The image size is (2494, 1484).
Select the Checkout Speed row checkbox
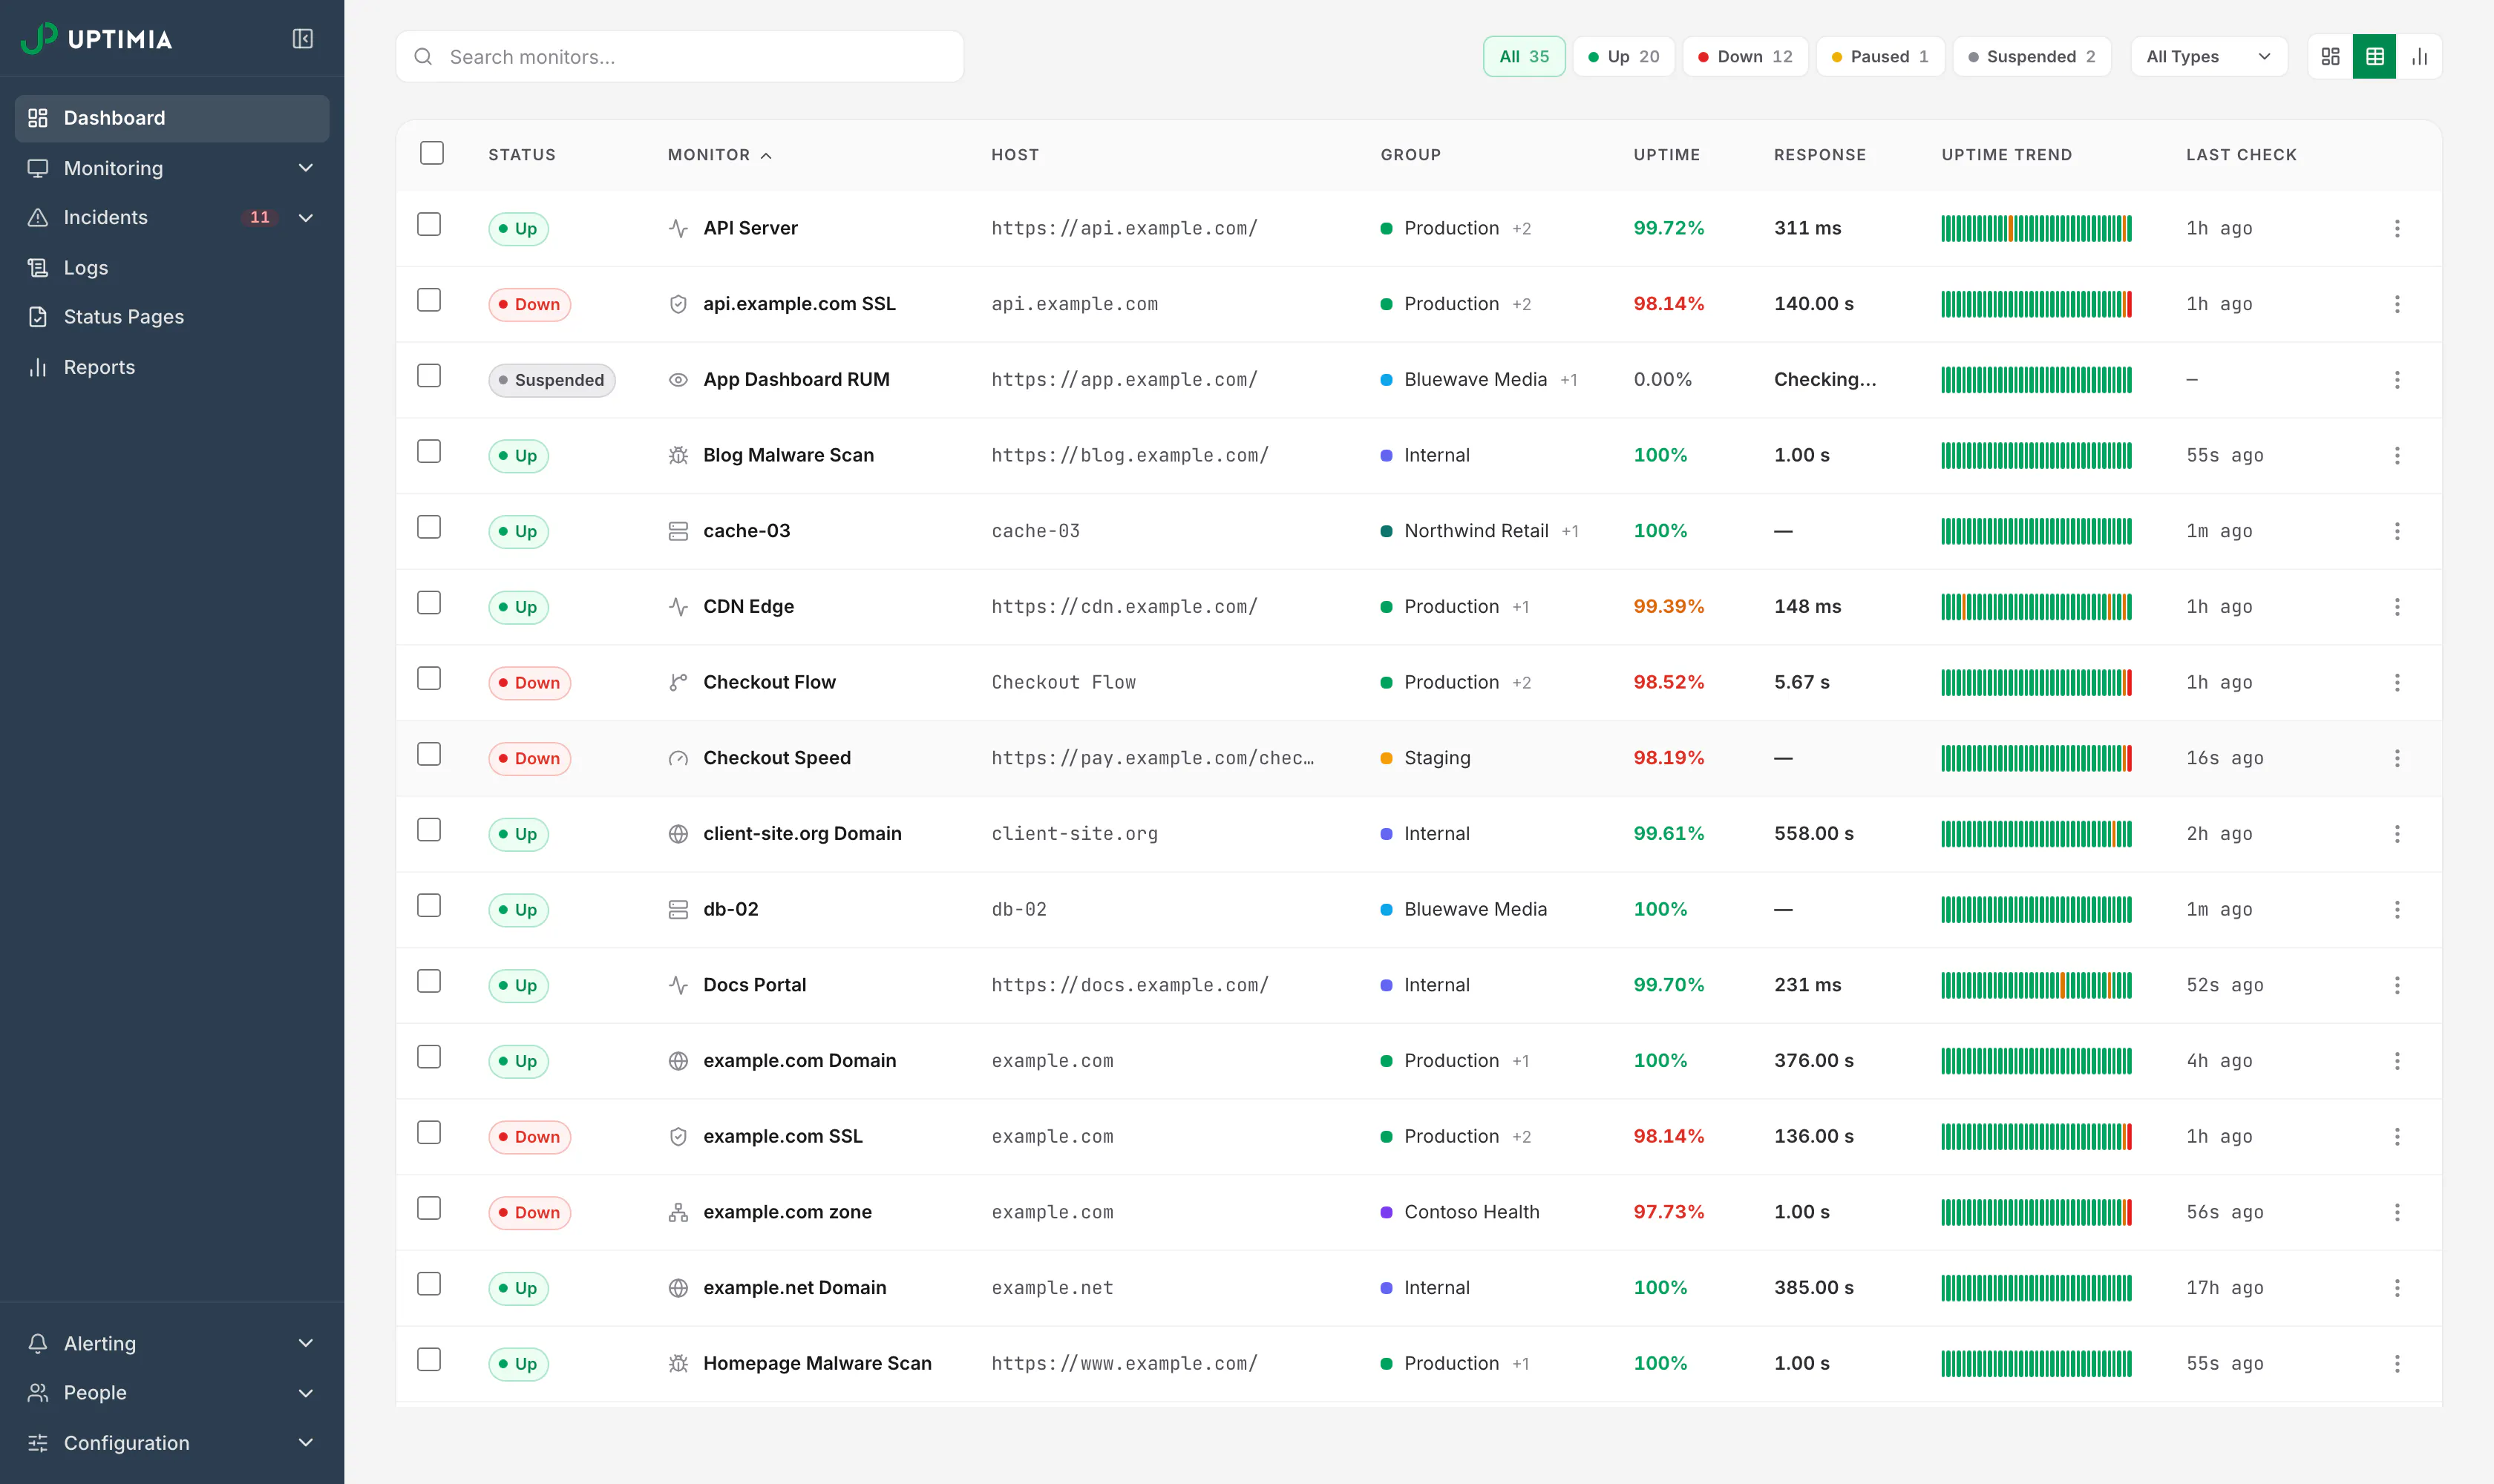coord(429,754)
